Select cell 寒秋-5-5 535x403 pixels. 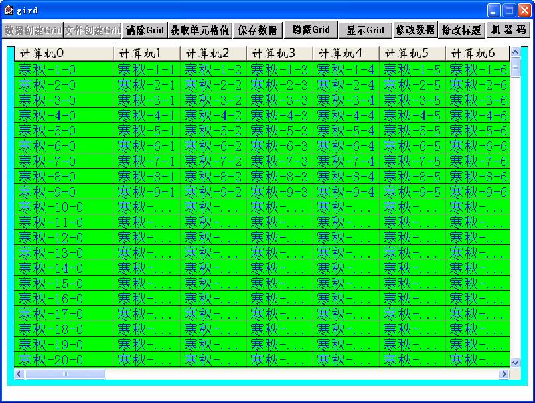coord(412,131)
